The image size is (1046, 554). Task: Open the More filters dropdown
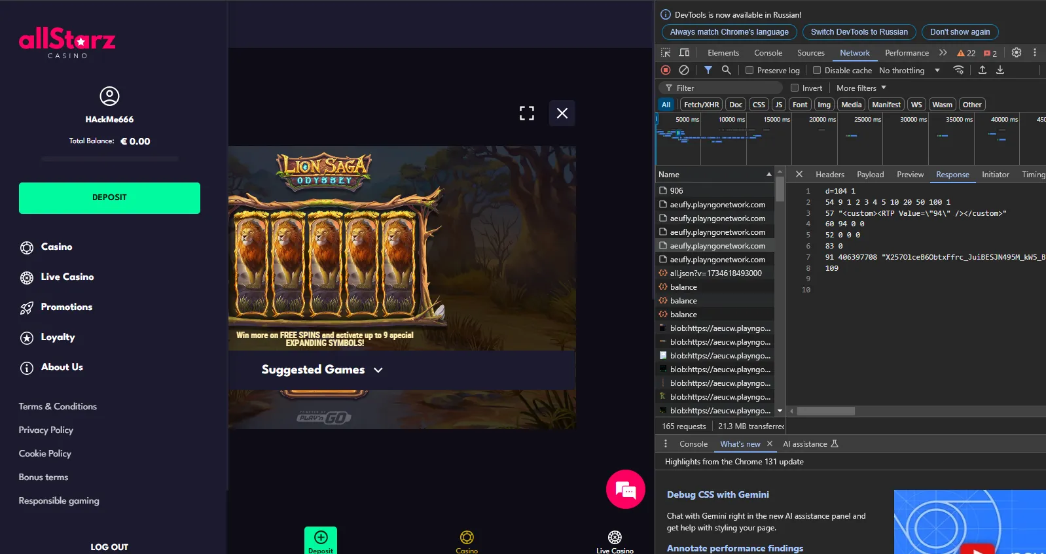coord(861,88)
